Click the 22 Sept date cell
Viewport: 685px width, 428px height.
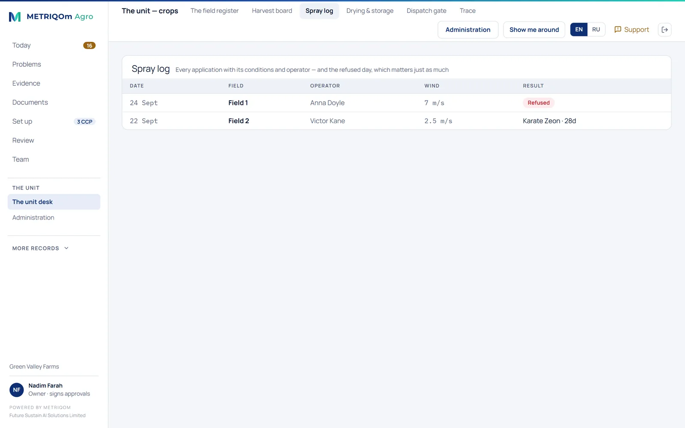coord(144,121)
